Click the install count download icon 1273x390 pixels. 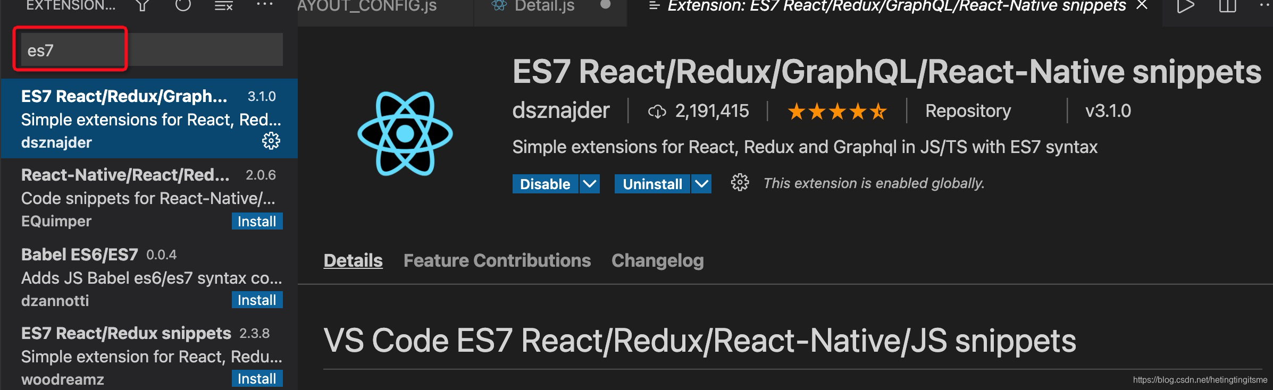pyautogui.click(x=657, y=112)
